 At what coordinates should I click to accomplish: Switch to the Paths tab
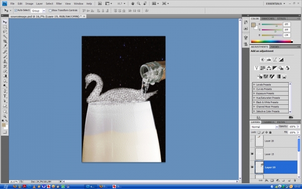point(281,122)
